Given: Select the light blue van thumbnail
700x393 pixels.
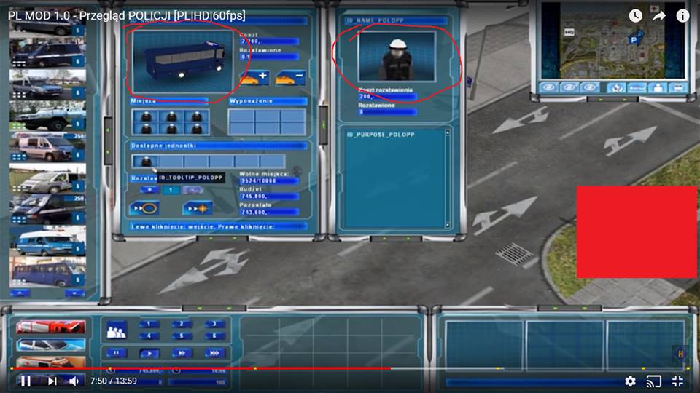Looking at the screenshot, I should [x=47, y=241].
